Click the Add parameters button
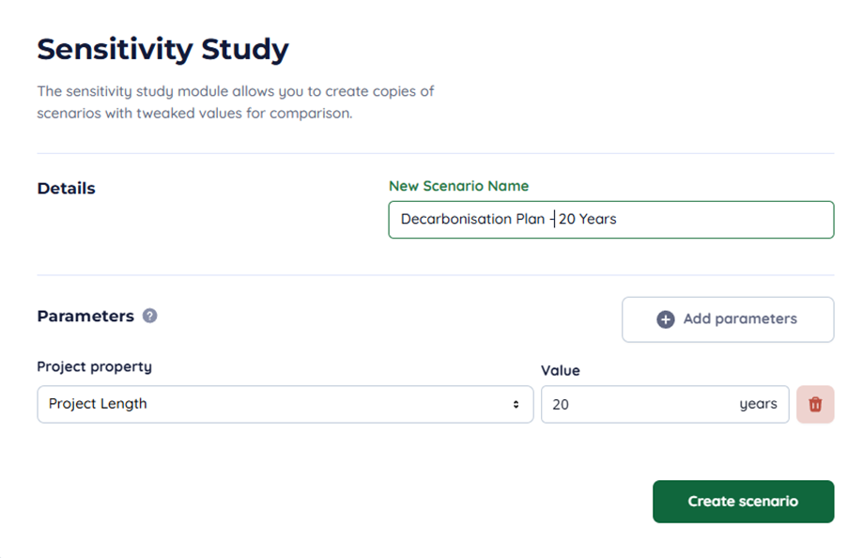The width and height of the screenshot is (863, 558). click(x=728, y=319)
